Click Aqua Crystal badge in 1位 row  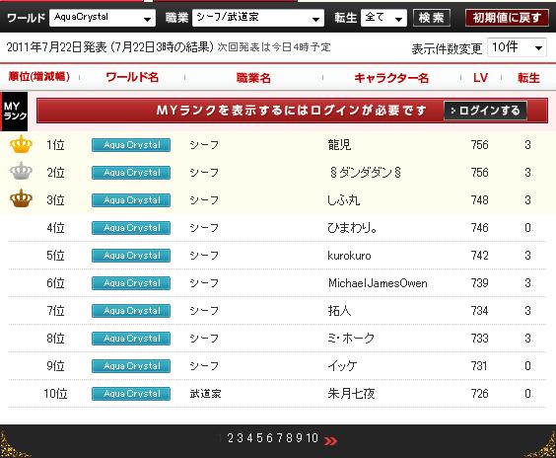pyautogui.click(x=131, y=145)
